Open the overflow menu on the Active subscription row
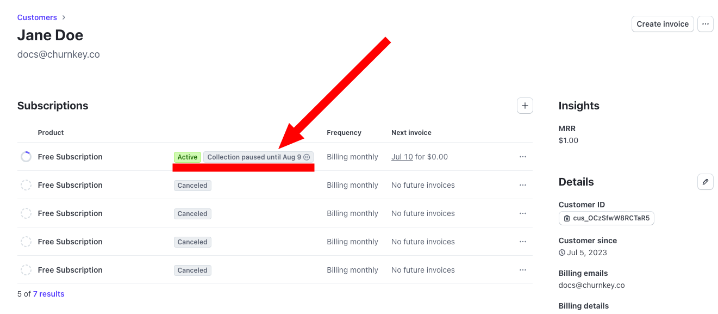This screenshot has width=718, height=314. pyautogui.click(x=522, y=157)
